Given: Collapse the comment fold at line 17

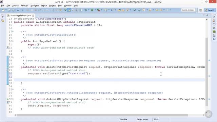Looking at the screenshot, I should [13, 32].
